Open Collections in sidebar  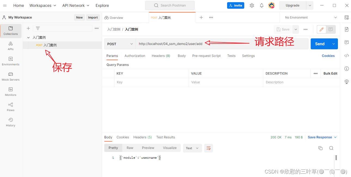[11, 30]
